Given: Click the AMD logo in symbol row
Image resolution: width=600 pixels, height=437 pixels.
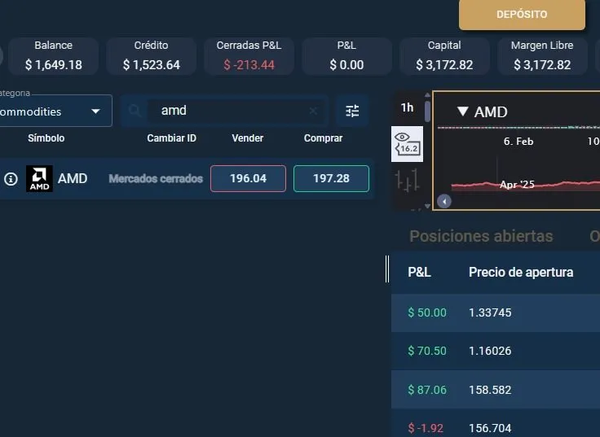Looking at the screenshot, I should pyautogui.click(x=39, y=178).
